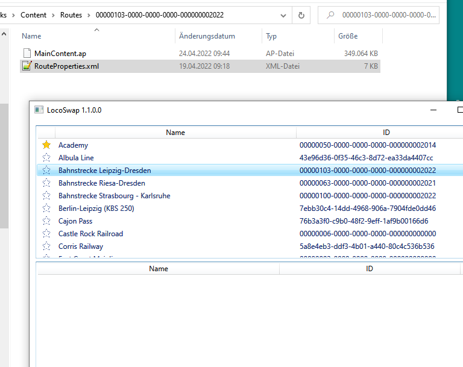This screenshot has height=367, width=463.
Task: Click the 00000103 folder breadcrumb
Action: (159, 15)
